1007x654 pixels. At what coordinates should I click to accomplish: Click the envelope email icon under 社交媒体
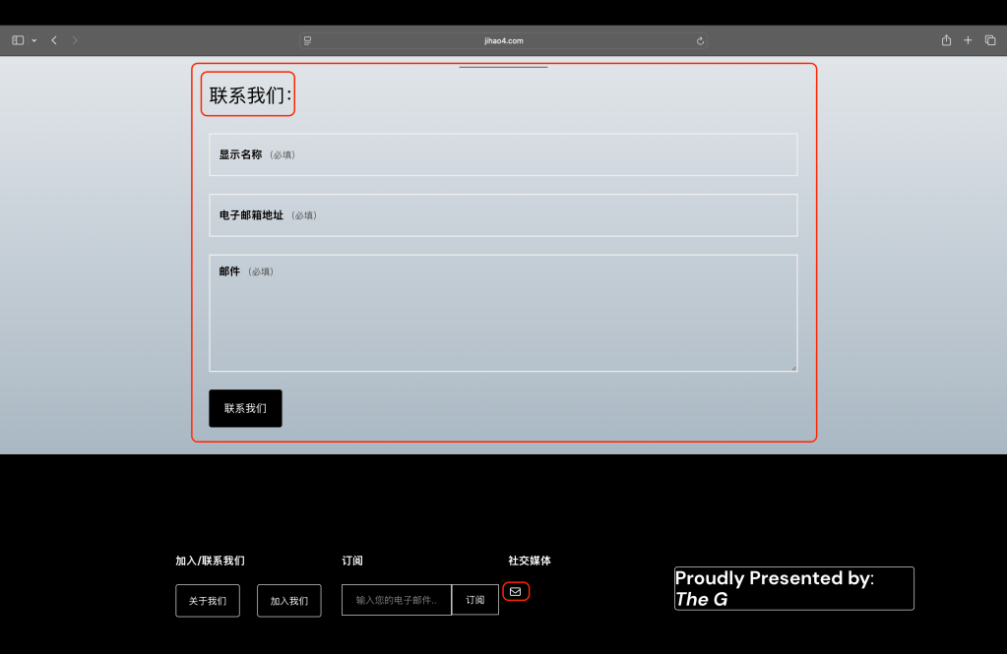[x=515, y=592]
